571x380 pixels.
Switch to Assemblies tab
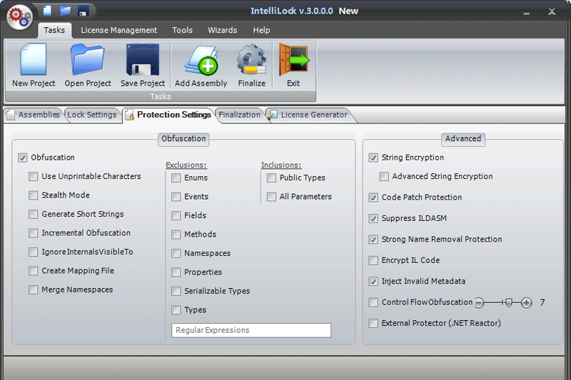click(x=34, y=115)
